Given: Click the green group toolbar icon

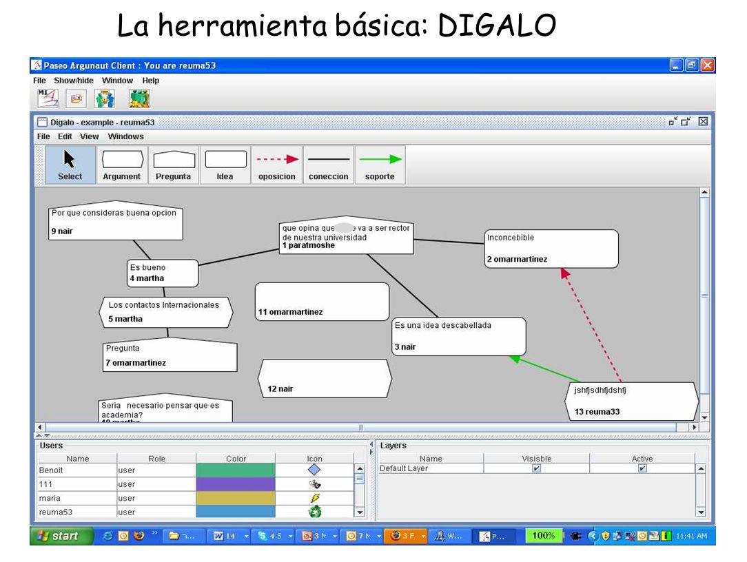Looking at the screenshot, I should coord(139,98).
